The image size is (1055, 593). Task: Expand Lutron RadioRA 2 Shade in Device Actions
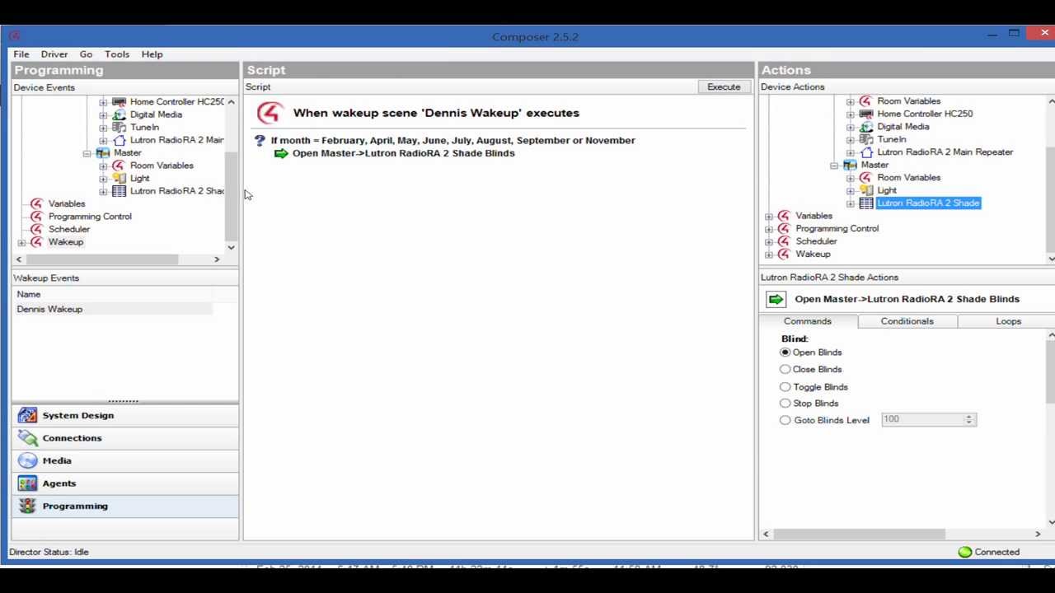pyautogui.click(x=851, y=203)
